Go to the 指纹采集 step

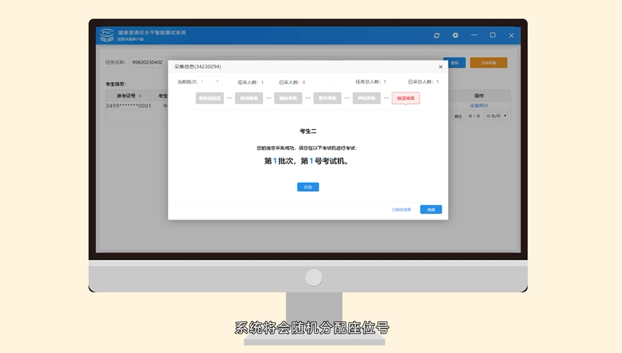coord(288,98)
